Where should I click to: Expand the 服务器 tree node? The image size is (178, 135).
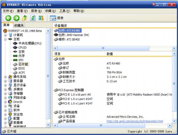5,81
